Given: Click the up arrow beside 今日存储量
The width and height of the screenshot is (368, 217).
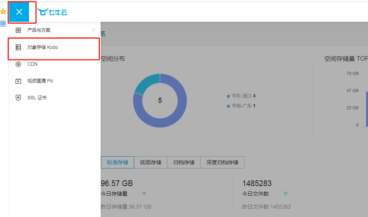Looking at the screenshot, I should (x=144, y=194).
